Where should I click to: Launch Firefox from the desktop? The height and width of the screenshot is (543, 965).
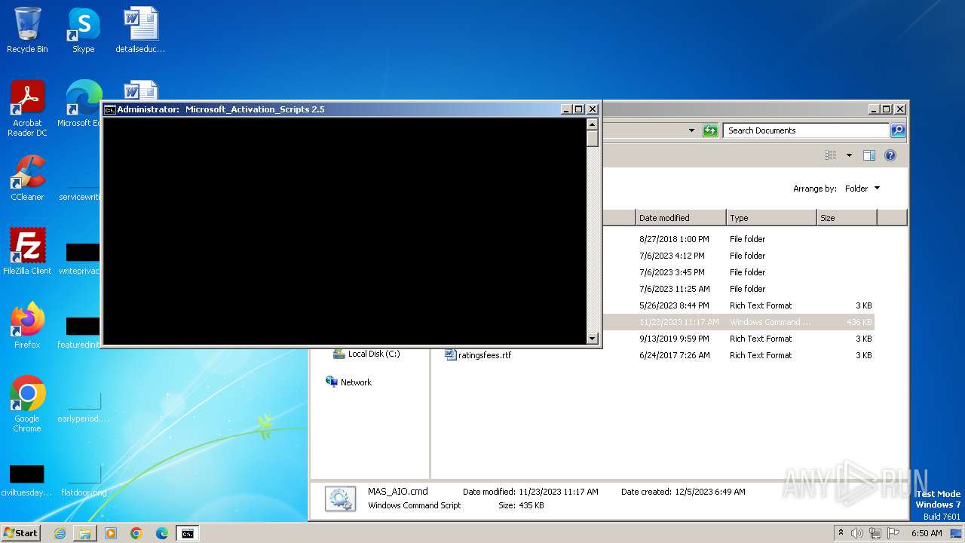(x=27, y=326)
